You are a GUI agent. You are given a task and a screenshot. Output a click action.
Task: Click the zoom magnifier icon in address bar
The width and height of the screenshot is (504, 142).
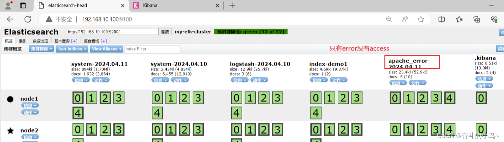[389, 19]
